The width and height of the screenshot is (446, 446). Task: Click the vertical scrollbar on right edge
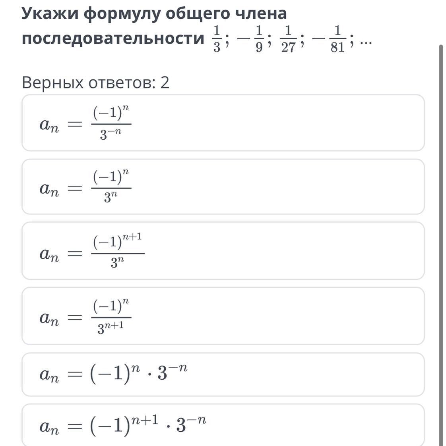440,238
